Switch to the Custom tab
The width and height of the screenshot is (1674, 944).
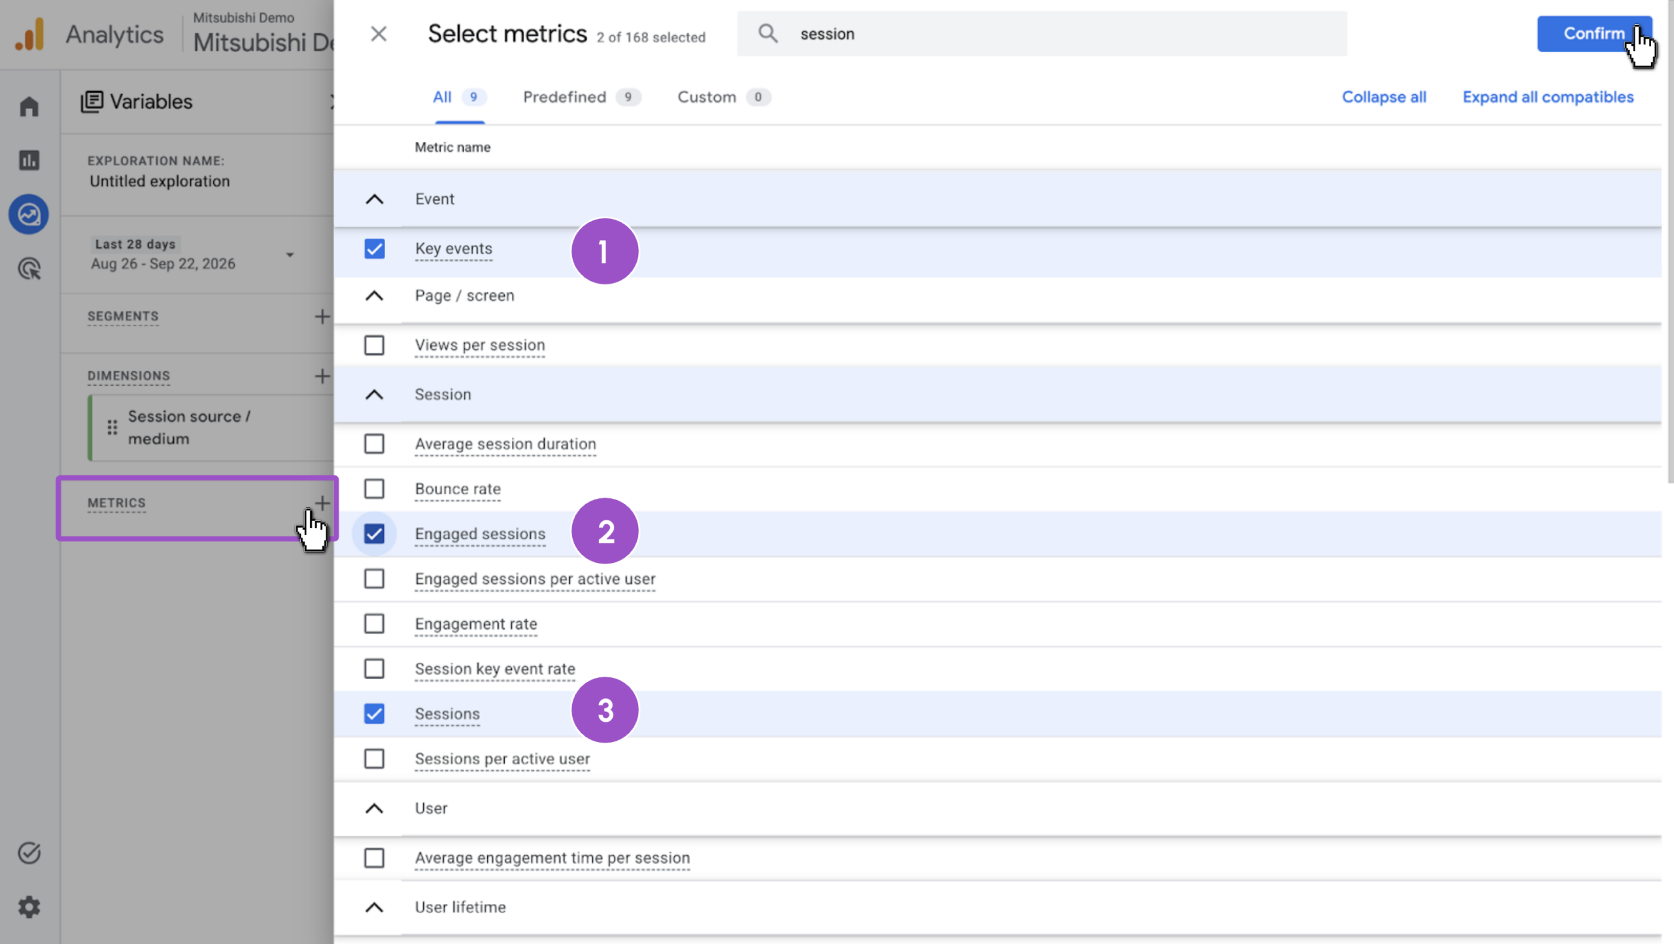[x=724, y=97]
